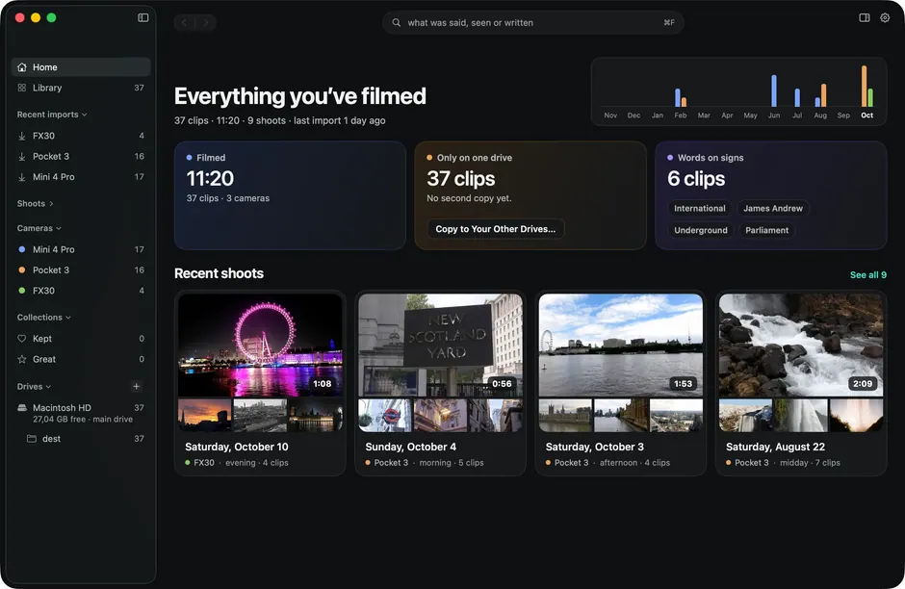905x589 pixels.
Task: Open Library in the sidebar
Action: click(81, 88)
